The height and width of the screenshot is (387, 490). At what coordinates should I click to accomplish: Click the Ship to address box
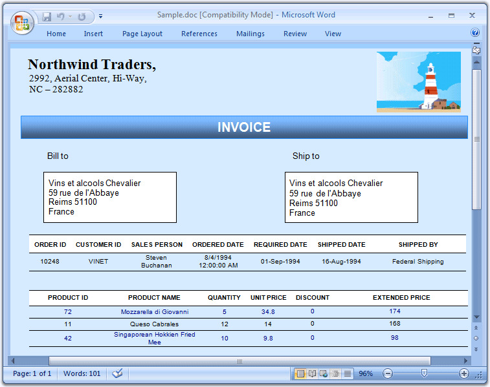point(351,198)
